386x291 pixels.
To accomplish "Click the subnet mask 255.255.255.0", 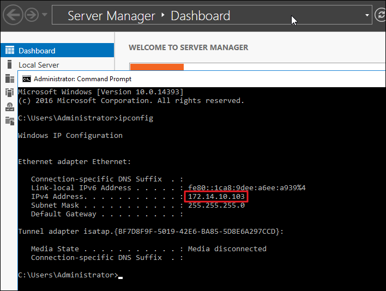I will click(x=216, y=205).
